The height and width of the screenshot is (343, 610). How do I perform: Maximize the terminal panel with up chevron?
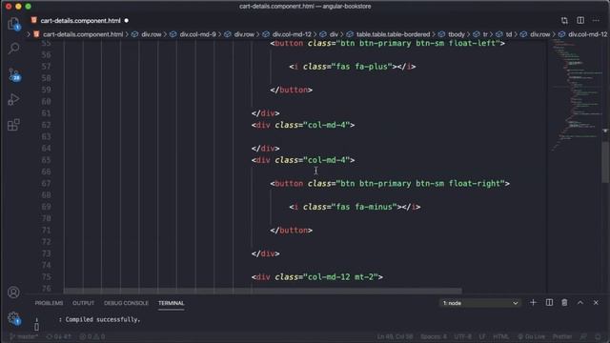(580, 303)
